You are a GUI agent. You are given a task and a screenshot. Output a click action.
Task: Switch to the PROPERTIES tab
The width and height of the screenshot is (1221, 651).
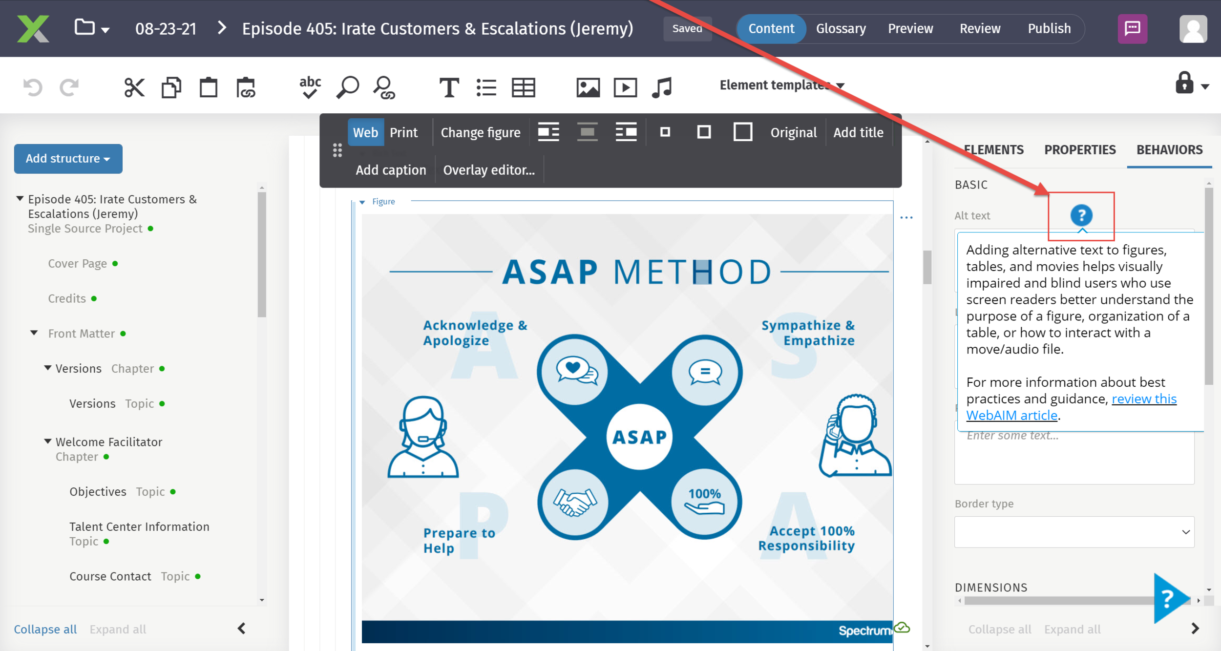click(x=1079, y=149)
